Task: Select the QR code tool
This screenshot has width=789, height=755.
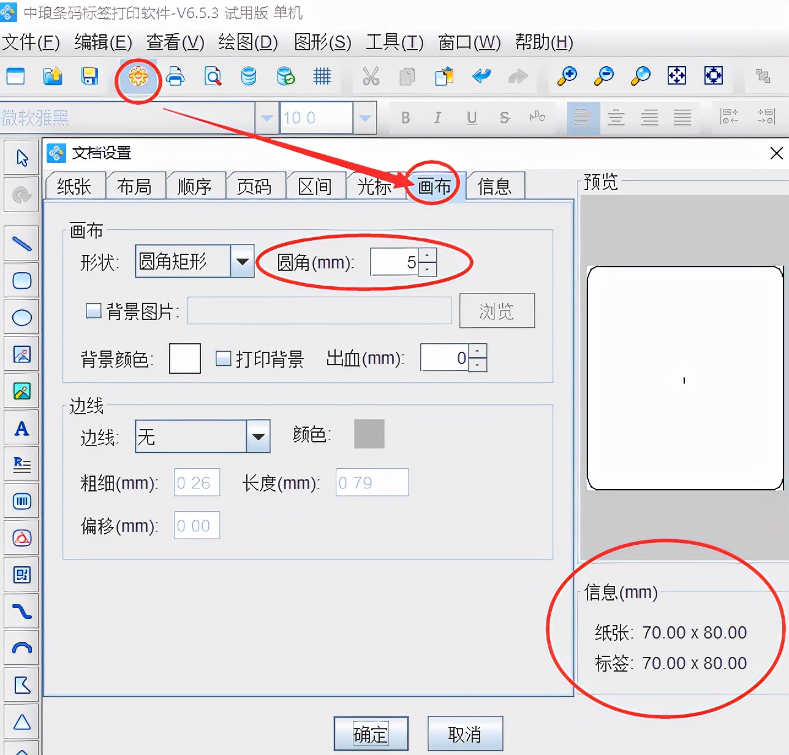Action: (21, 575)
